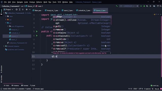Click the Project vertical stripe button
The width and height of the screenshot is (162, 91).
(x=1, y=12)
